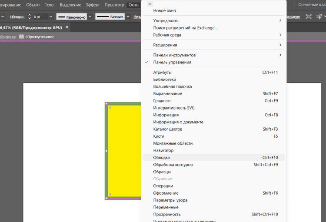The width and height of the screenshot is (326, 222).
Task: Click the group icon beside <Прямоугольник>
Action: click(21, 36)
